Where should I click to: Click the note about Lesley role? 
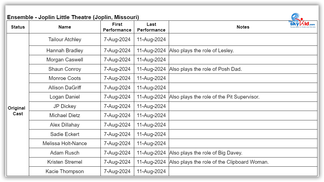(x=201, y=50)
